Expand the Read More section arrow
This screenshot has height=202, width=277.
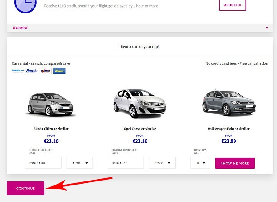tap(267, 28)
